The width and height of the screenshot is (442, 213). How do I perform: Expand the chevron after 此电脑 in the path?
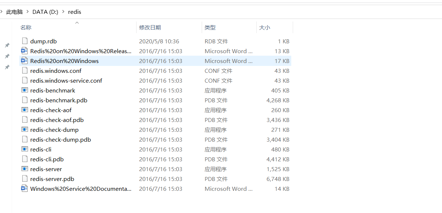coord(28,12)
